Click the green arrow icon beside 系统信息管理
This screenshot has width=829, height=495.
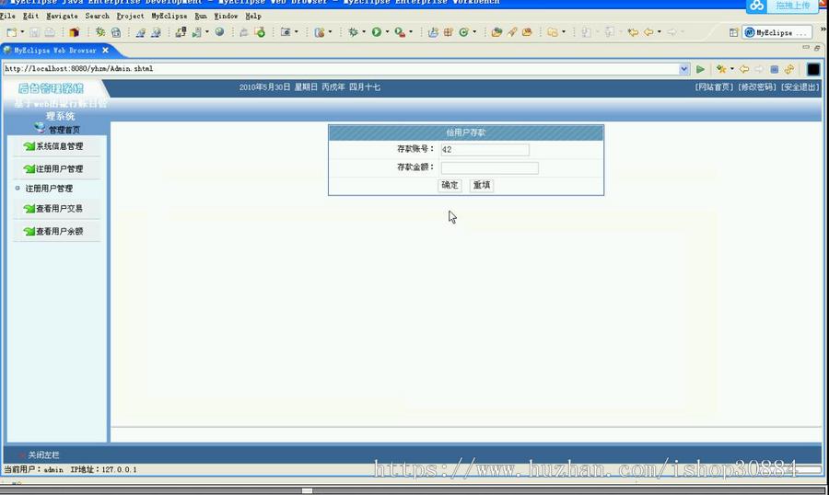tap(29, 146)
